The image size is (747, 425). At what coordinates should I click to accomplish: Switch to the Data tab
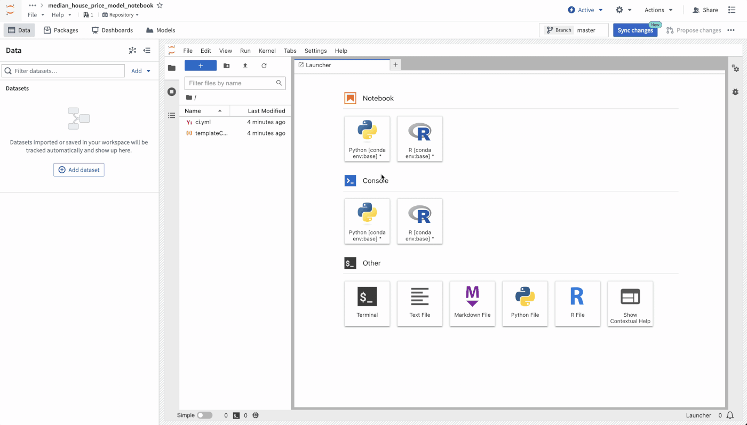[x=19, y=30]
